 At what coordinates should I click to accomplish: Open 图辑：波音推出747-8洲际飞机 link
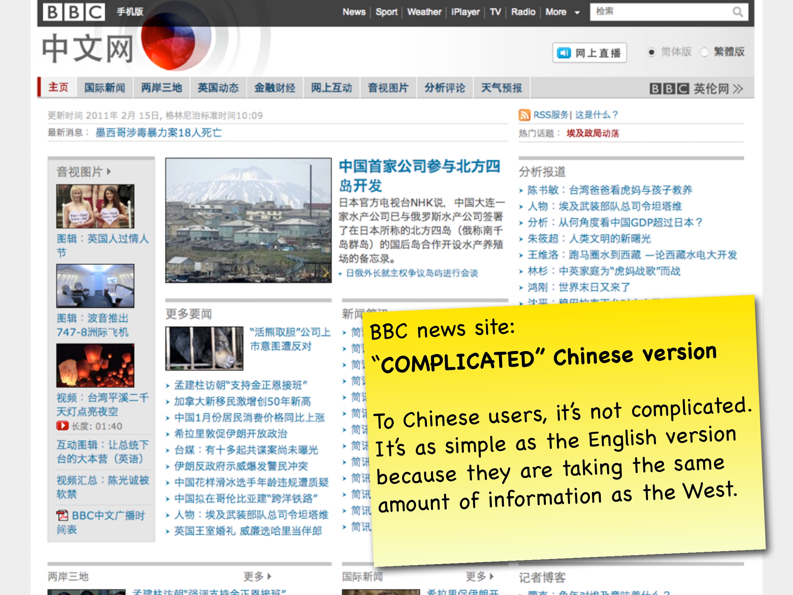93,325
